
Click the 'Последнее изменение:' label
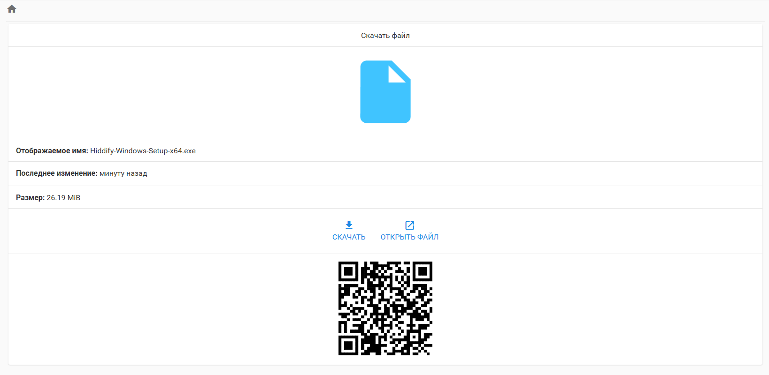[57, 173]
